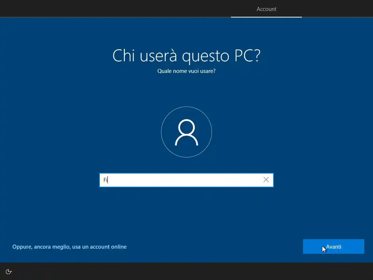This screenshot has width=373, height=280.
Task: Click the 'Chi userà questo PC?' heading
Action: click(186, 55)
